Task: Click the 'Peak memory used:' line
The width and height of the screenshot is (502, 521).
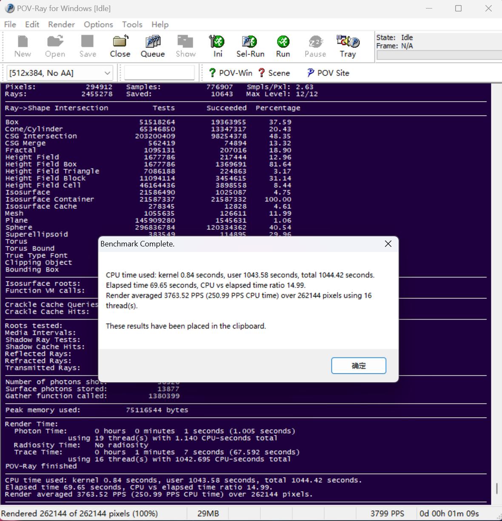Action: click(97, 410)
